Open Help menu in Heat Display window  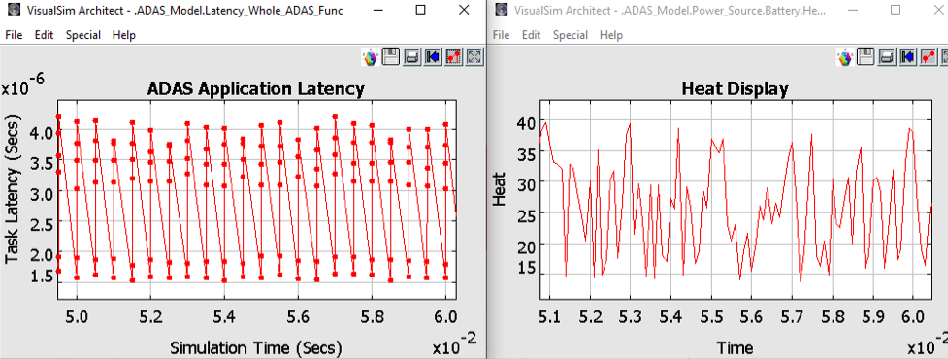611,35
